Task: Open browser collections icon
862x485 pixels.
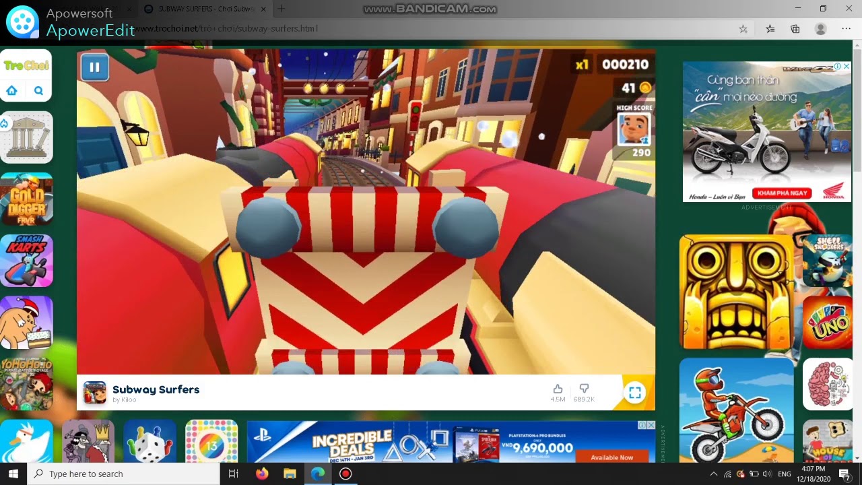Action: point(795,29)
